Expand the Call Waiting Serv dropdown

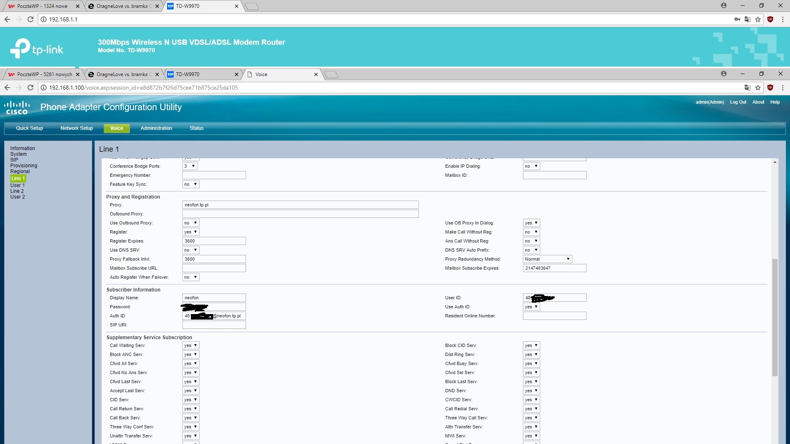(191, 345)
